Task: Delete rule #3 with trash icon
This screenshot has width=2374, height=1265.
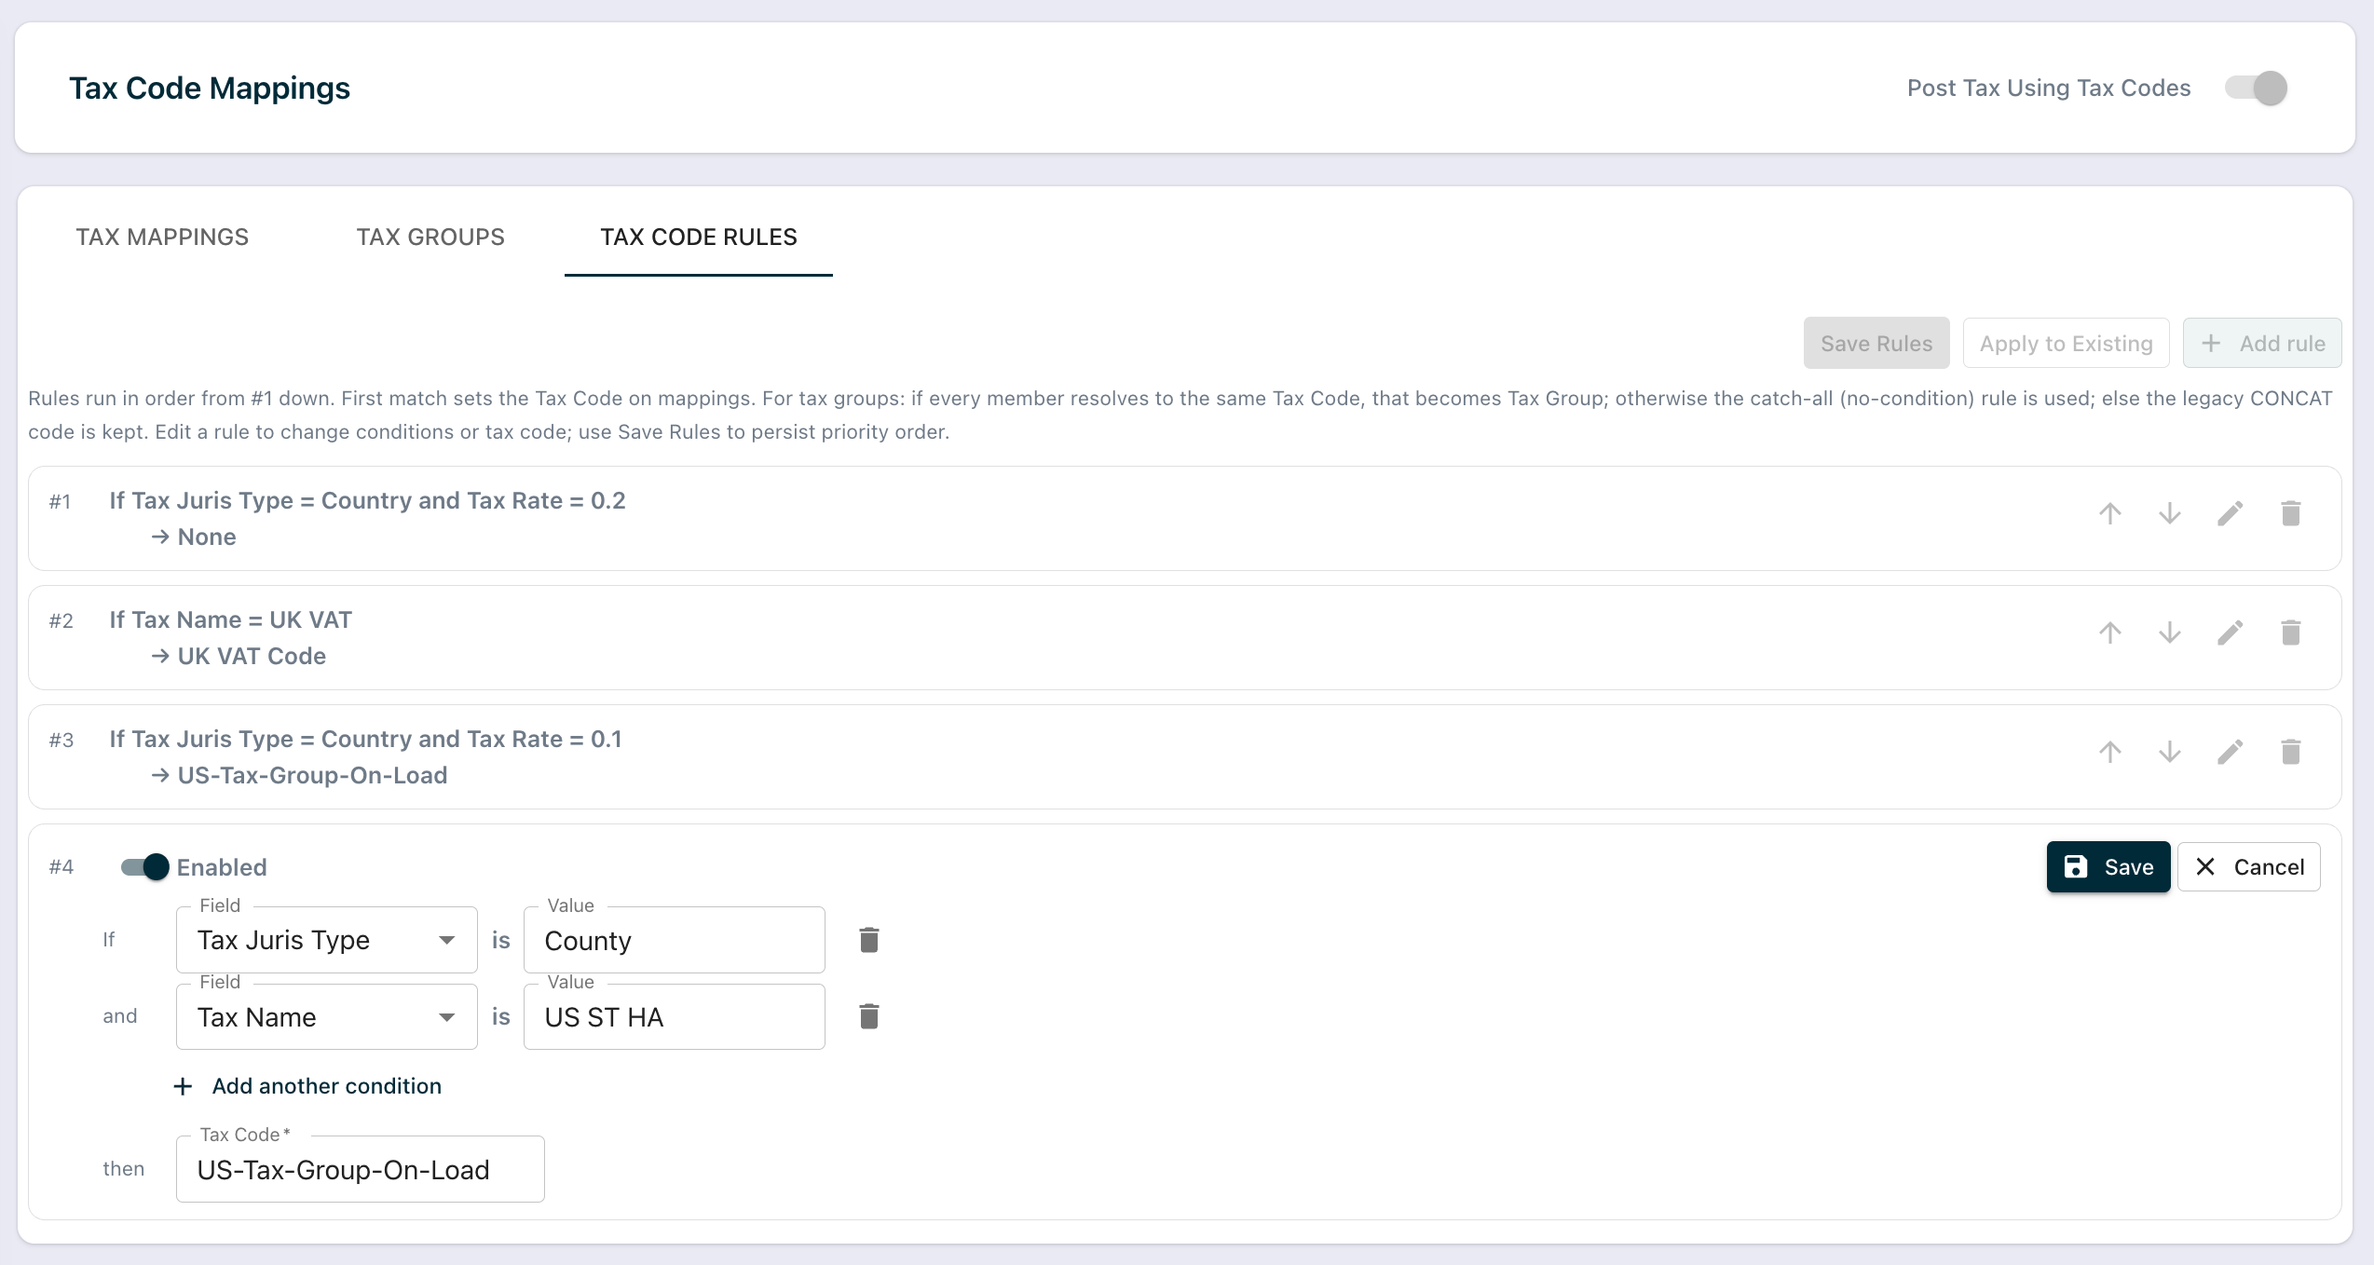Action: 2291,752
